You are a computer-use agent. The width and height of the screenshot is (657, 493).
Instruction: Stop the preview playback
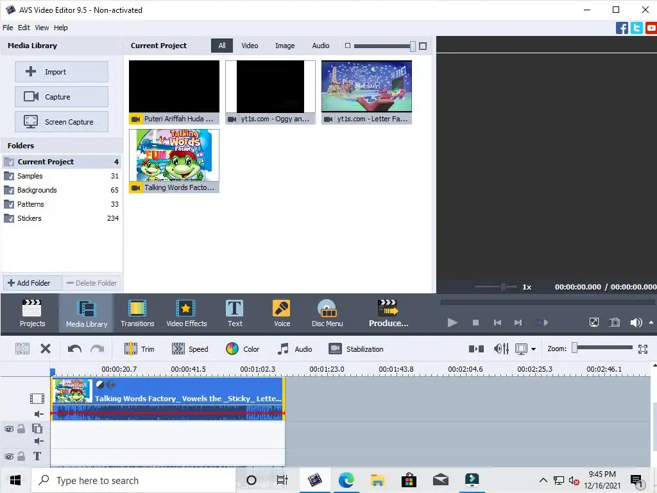pyautogui.click(x=475, y=322)
